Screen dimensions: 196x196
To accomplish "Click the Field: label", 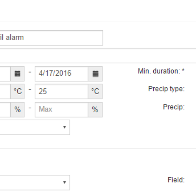I will pyautogui.click(x=176, y=180).
